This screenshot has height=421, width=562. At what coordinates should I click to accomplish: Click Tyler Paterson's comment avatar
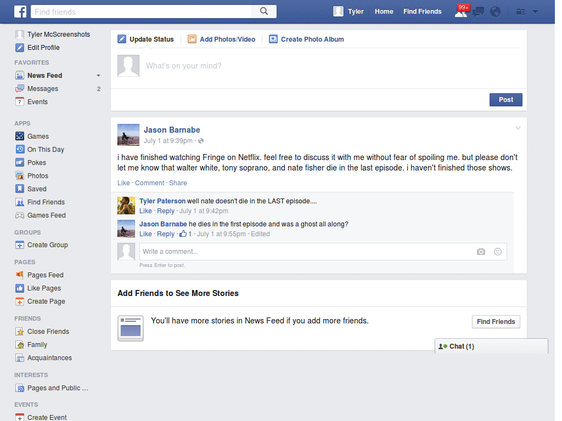pyautogui.click(x=126, y=206)
